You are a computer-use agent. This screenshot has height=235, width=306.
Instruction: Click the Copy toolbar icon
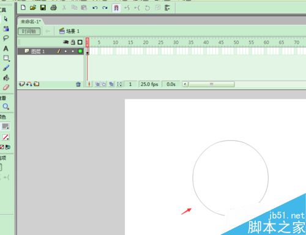(74, 8)
